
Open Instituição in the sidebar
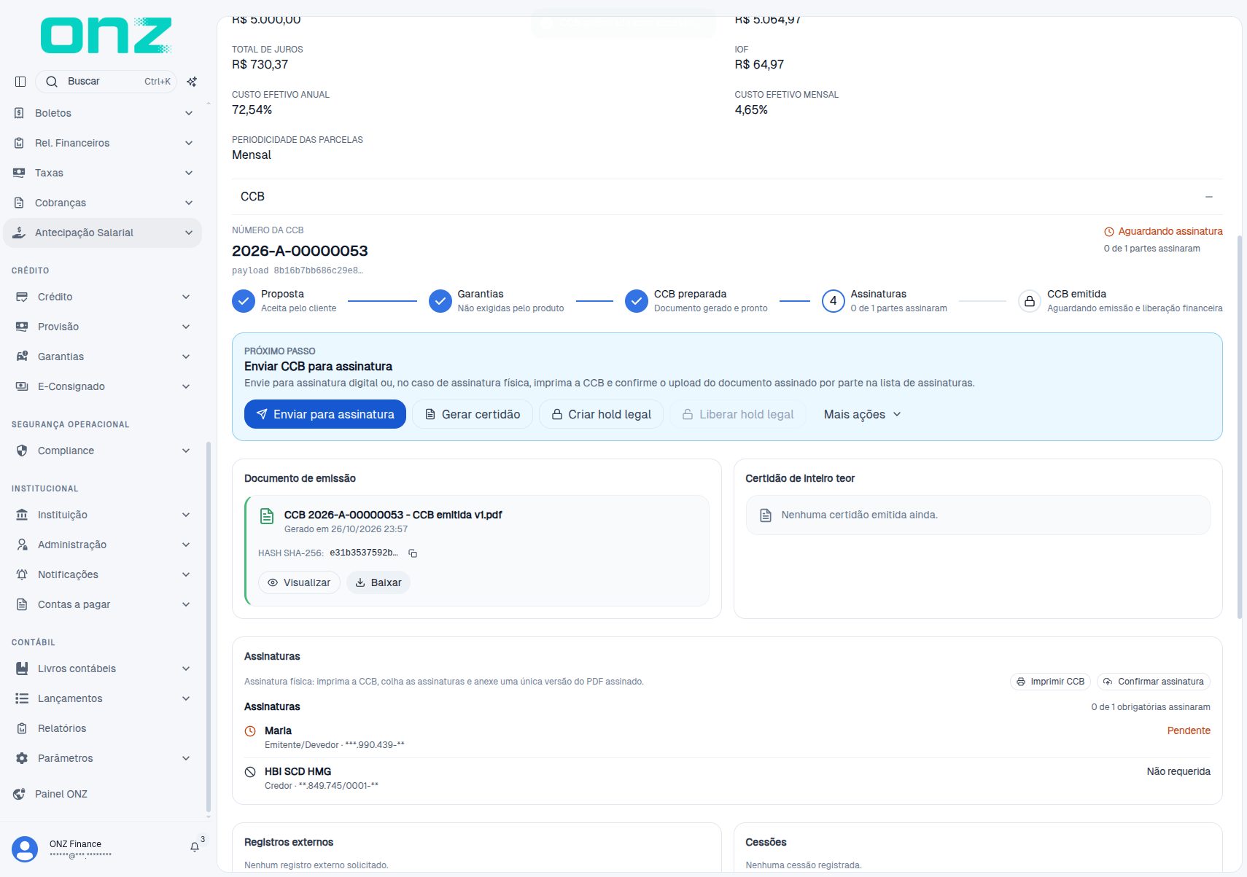tap(102, 515)
